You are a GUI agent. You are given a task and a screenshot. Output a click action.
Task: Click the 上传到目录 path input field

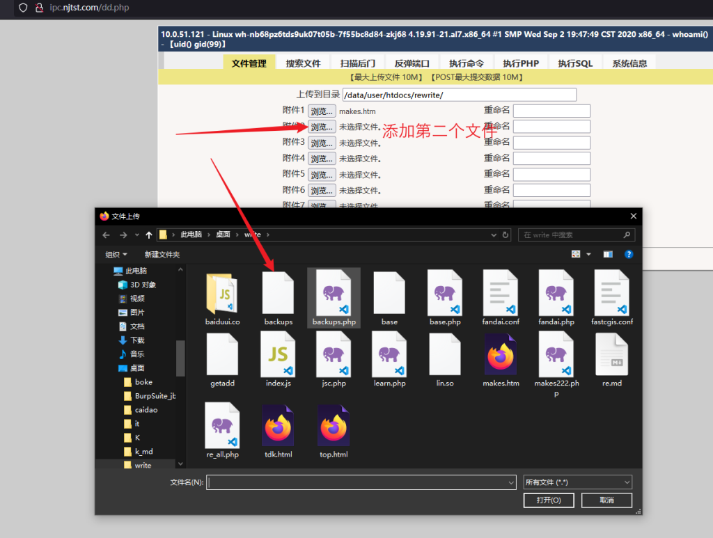click(x=460, y=95)
